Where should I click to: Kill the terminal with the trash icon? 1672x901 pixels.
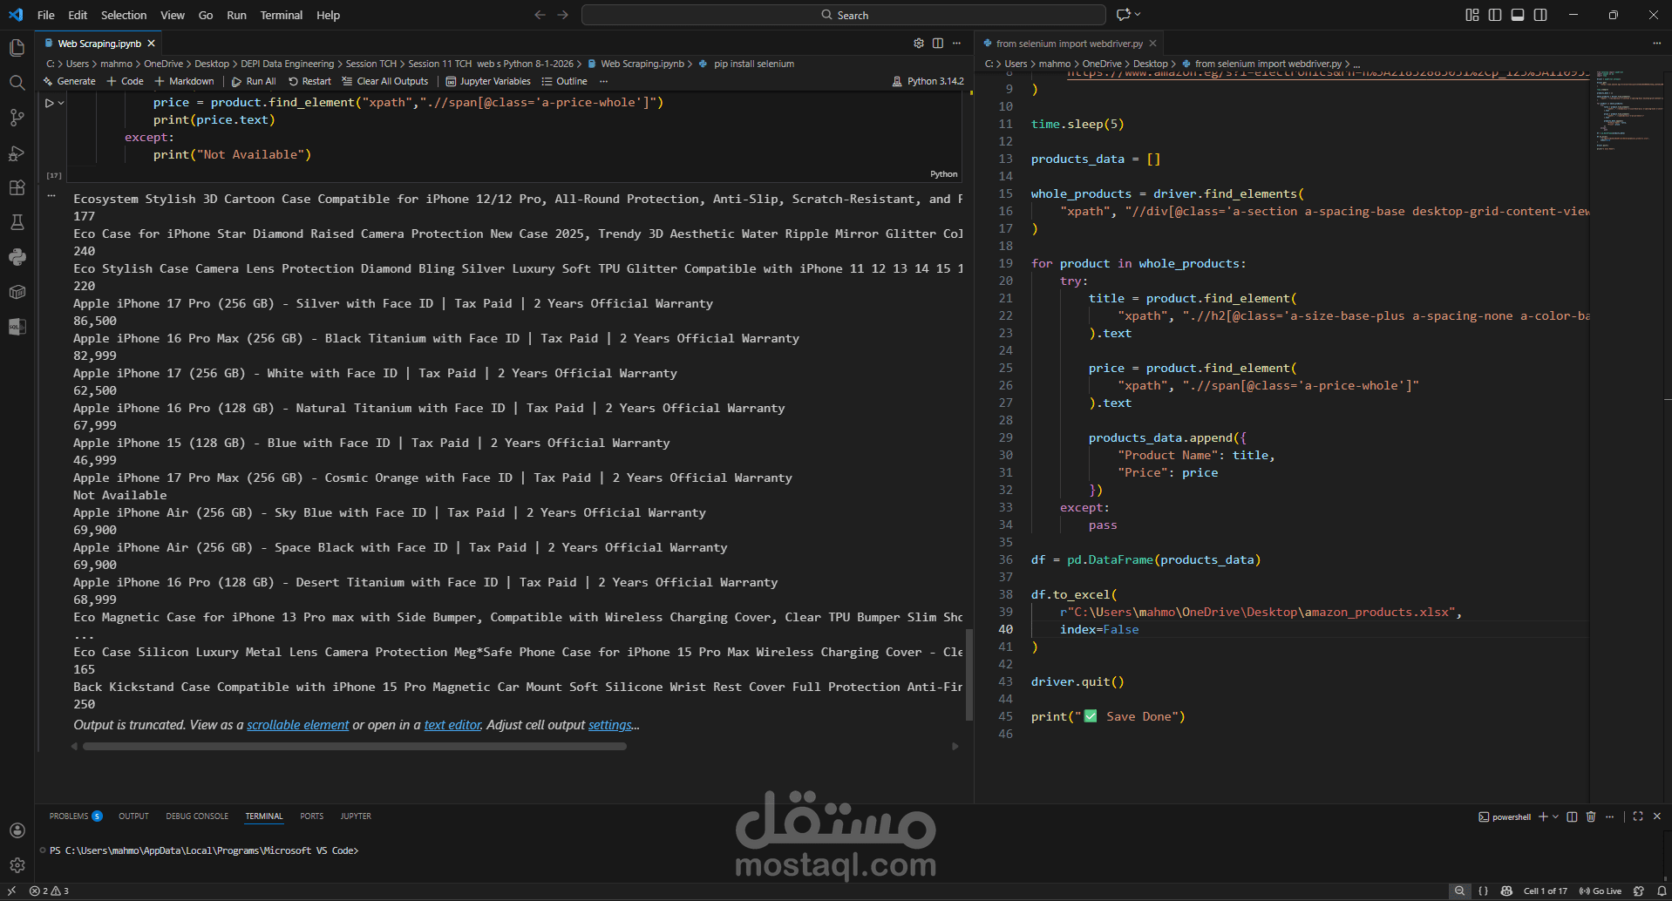[x=1591, y=816]
